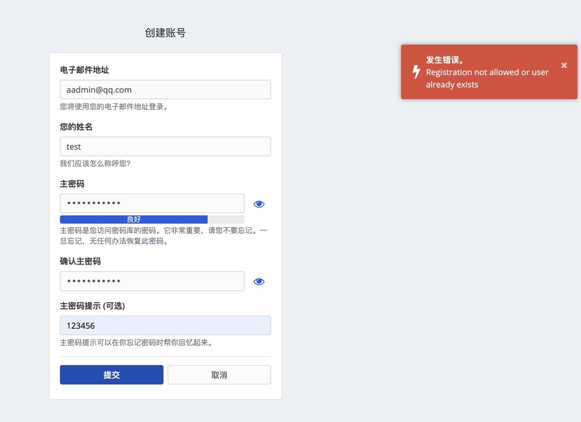
Task: Focus the email field containing aadmin@qq.com
Action: coord(165,90)
